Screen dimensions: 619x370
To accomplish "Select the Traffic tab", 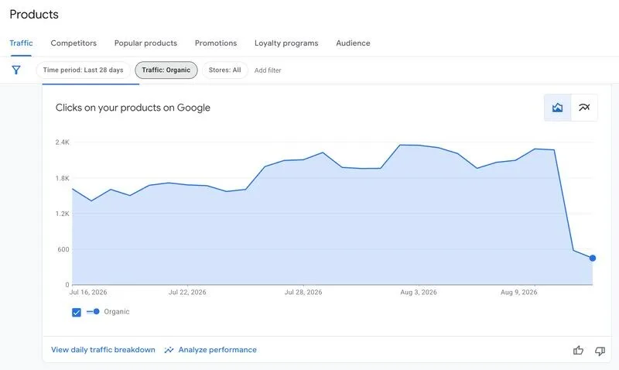I will [x=21, y=43].
